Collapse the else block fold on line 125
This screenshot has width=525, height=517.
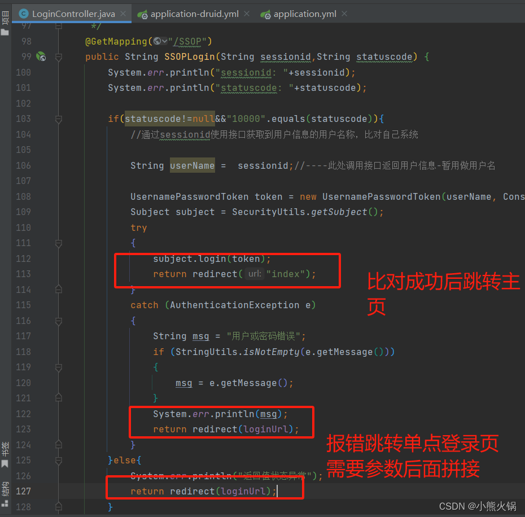click(x=59, y=461)
